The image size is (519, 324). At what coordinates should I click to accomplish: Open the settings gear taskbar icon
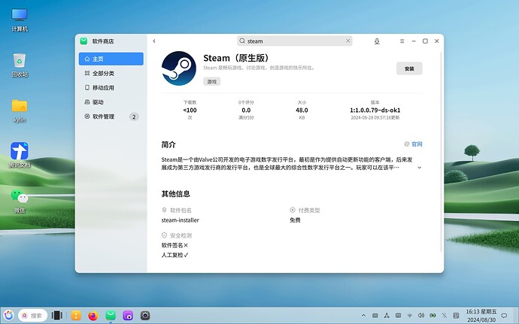[x=145, y=316]
